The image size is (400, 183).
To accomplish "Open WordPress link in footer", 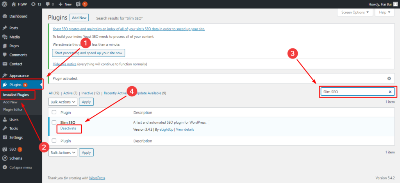I will point(97,178).
